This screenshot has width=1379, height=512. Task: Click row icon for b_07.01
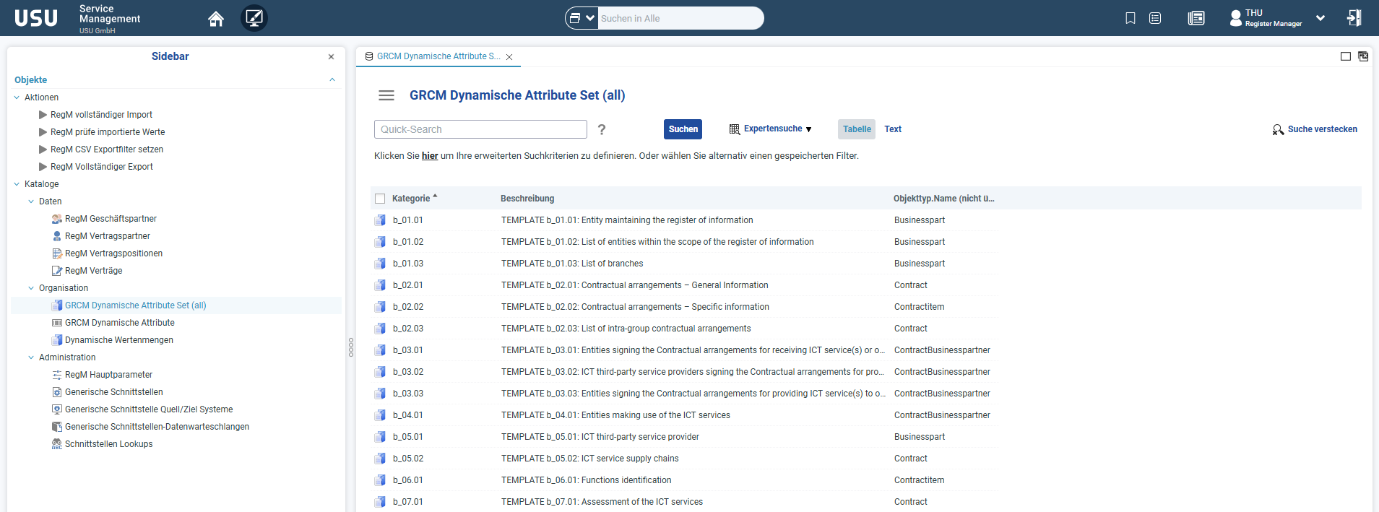click(x=380, y=502)
